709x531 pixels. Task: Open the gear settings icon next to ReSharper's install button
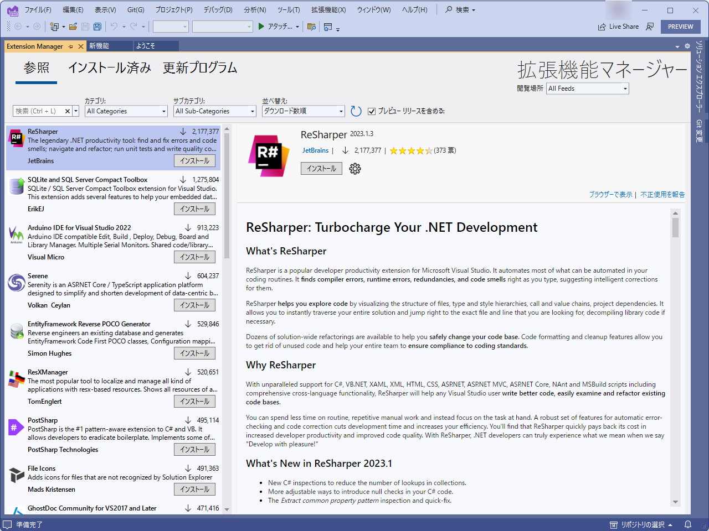point(354,169)
